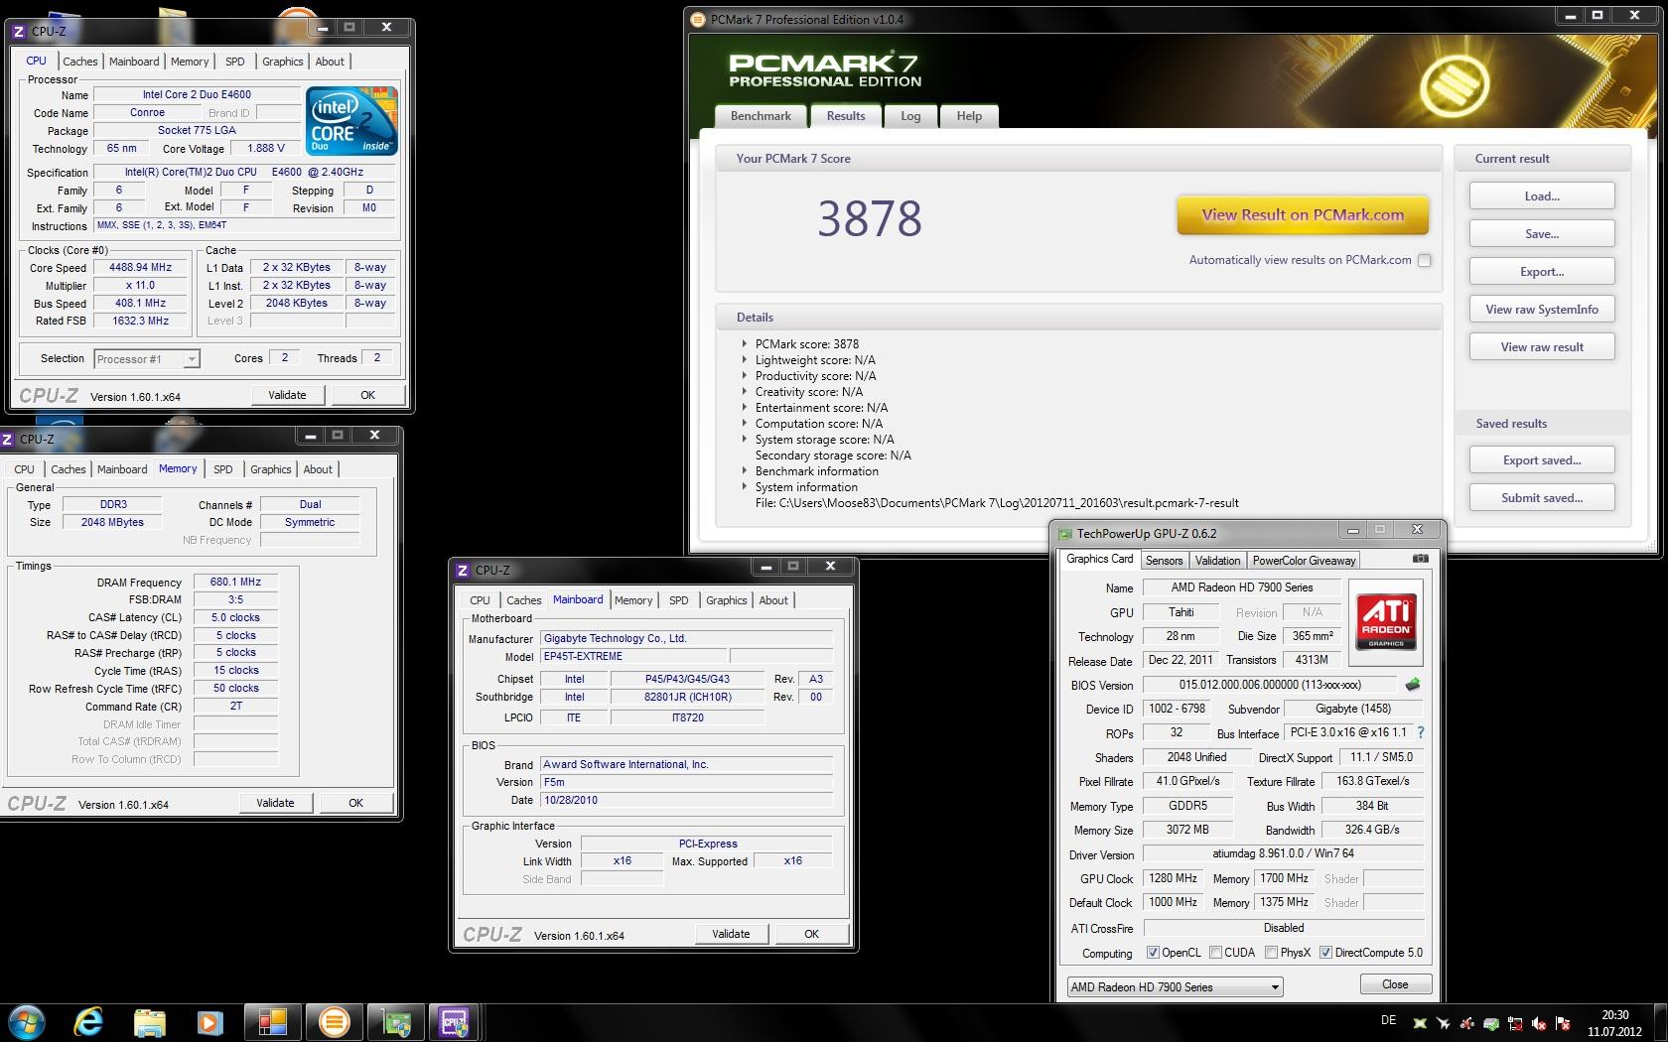Screen dimensions: 1668x1042
Task: Expand the System information row
Action: pos(744,486)
